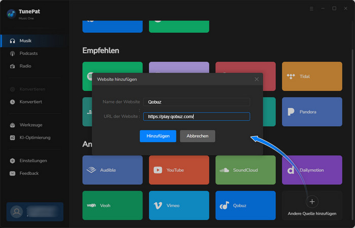
Task: Select the Veoh source tile
Action: tap(113, 205)
